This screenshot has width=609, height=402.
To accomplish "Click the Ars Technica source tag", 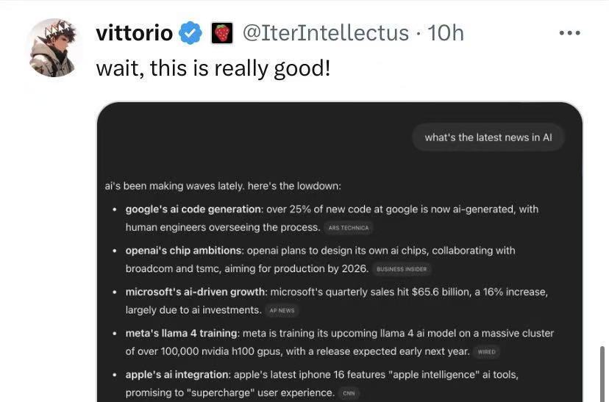I will pyautogui.click(x=349, y=228).
